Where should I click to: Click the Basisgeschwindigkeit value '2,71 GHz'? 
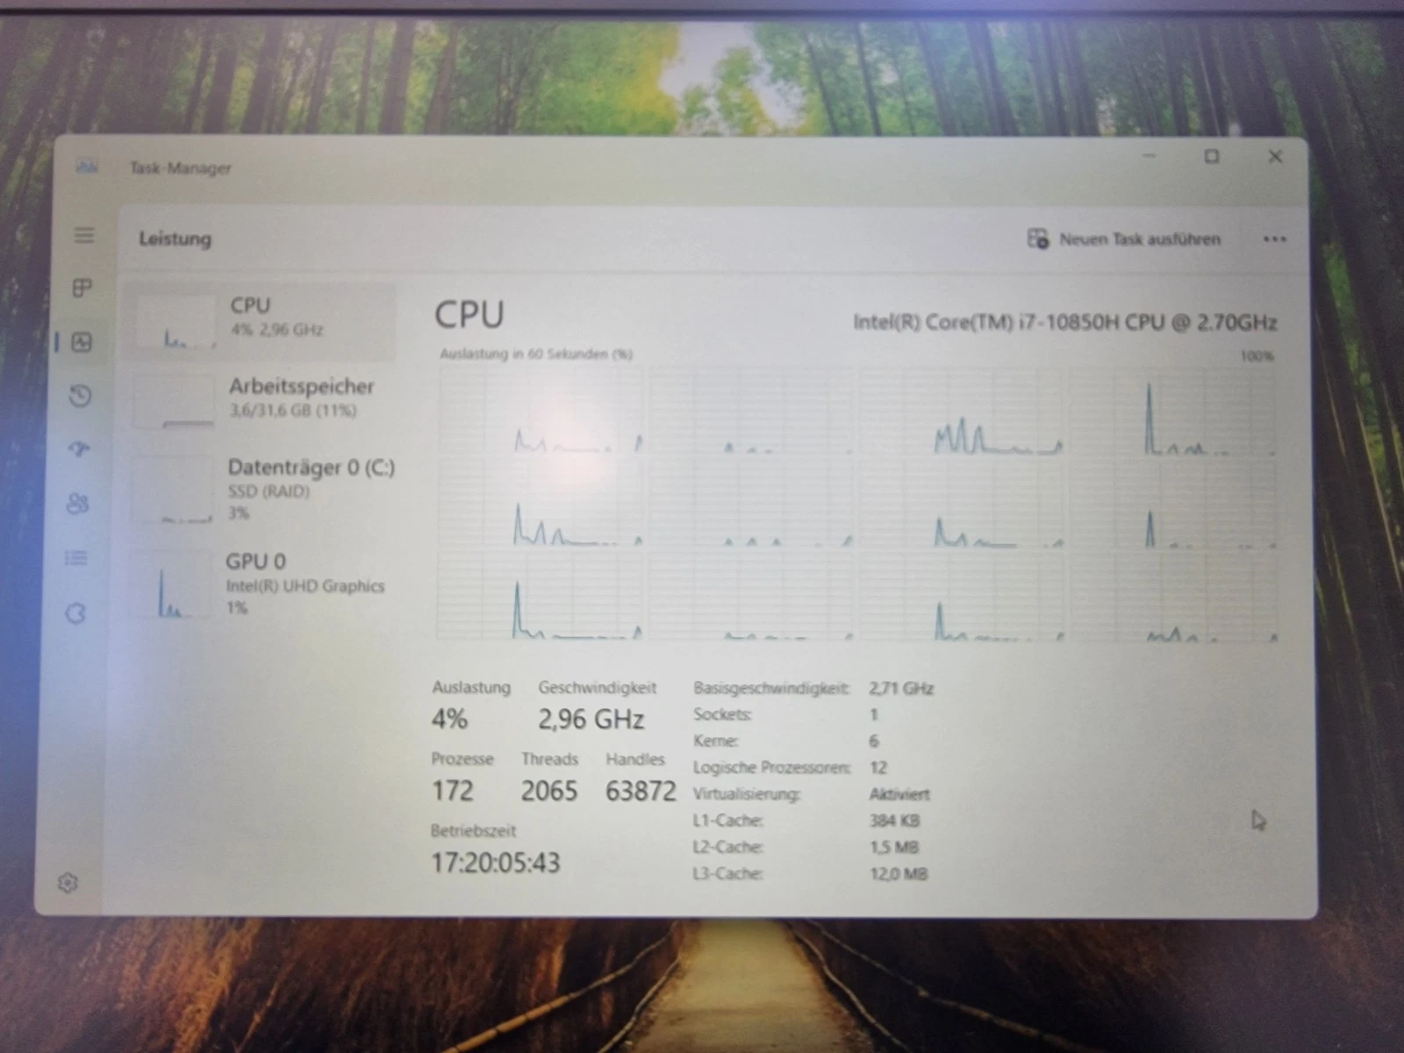tap(901, 689)
